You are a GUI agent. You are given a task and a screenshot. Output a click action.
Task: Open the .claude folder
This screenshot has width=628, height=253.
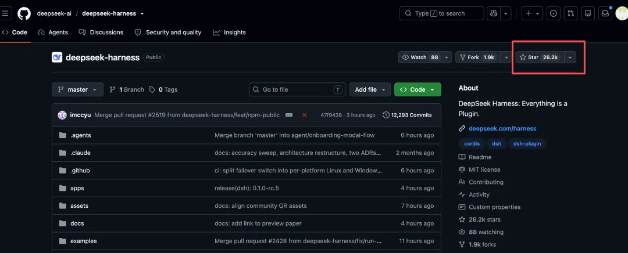tap(80, 153)
